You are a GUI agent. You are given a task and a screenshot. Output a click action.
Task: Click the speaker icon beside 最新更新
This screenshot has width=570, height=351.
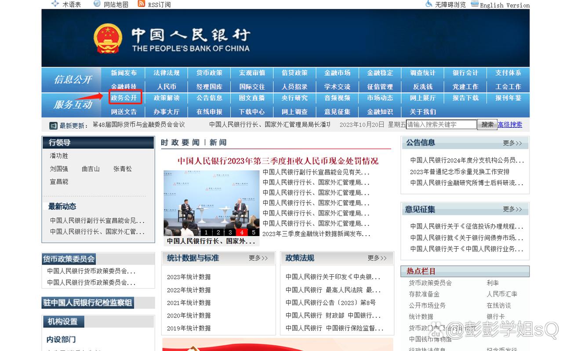point(53,125)
